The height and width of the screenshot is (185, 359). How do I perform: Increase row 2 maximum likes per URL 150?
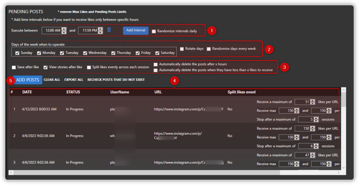tap(313, 127)
